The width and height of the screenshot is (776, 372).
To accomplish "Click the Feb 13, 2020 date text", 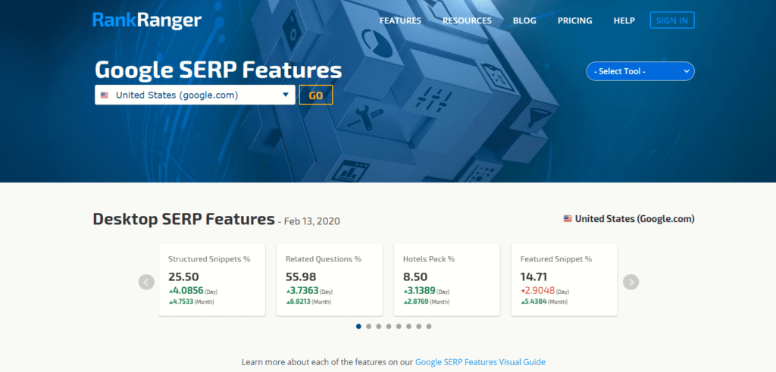I will click(311, 221).
